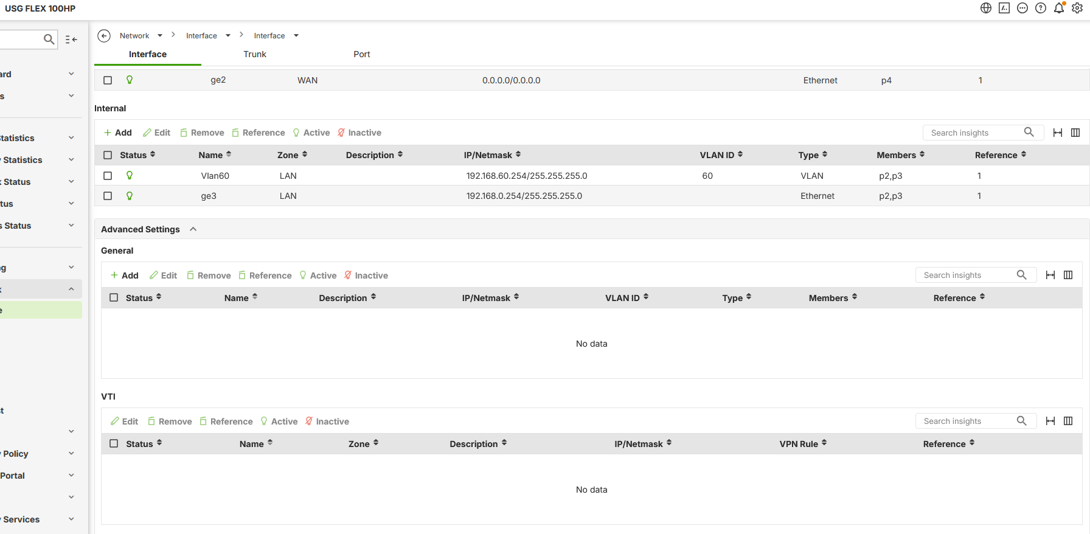Click Add in the Internal toolbar
Image resolution: width=1090 pixels, height=534 pixels.
pyautogui.click(x=118, y=133)
